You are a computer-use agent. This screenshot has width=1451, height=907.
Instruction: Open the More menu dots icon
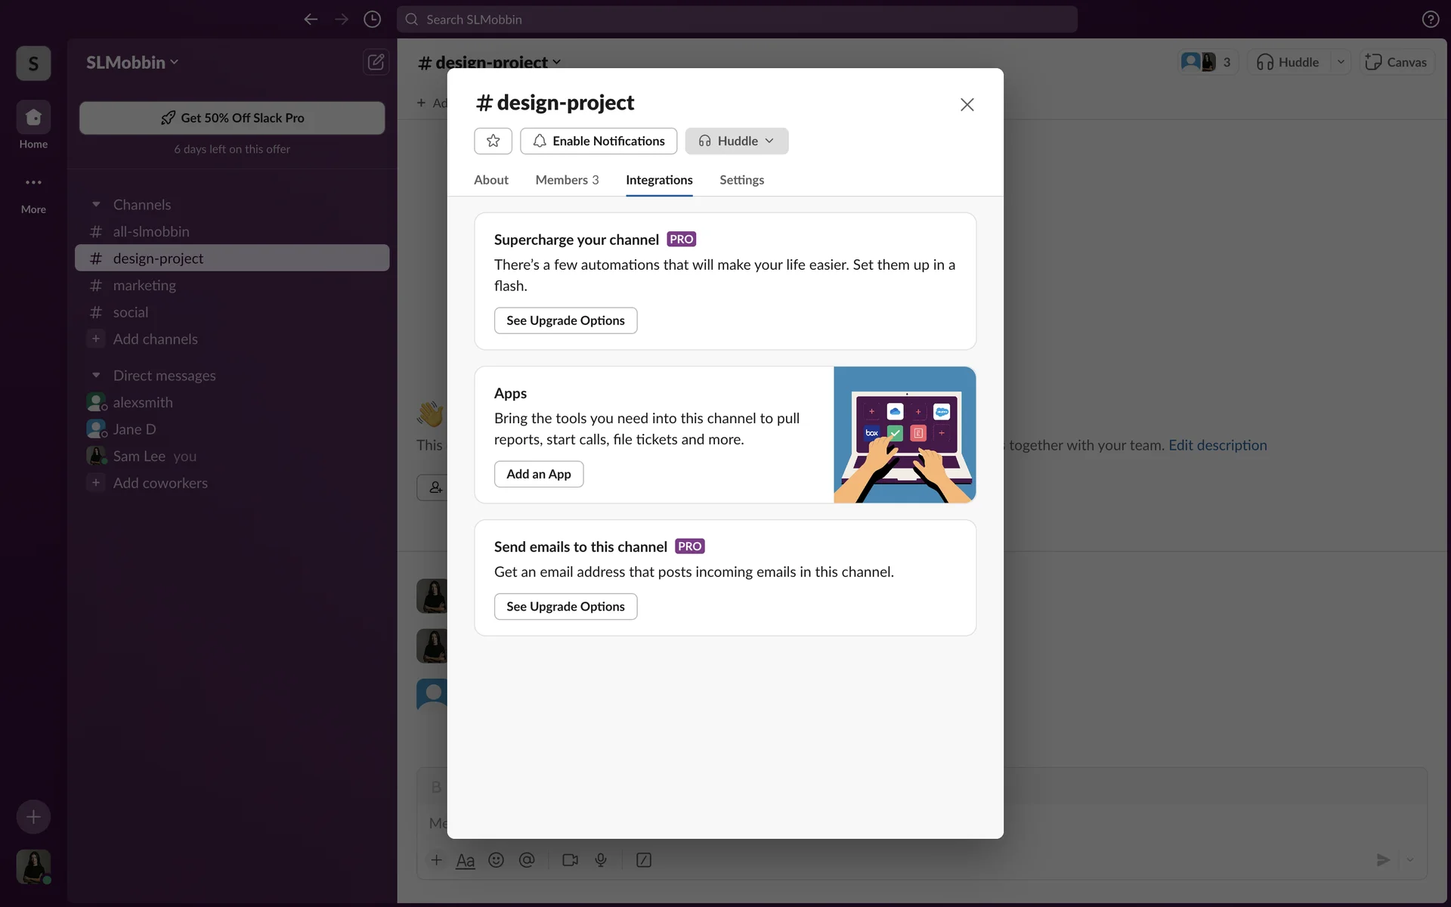tap(33, 183)
